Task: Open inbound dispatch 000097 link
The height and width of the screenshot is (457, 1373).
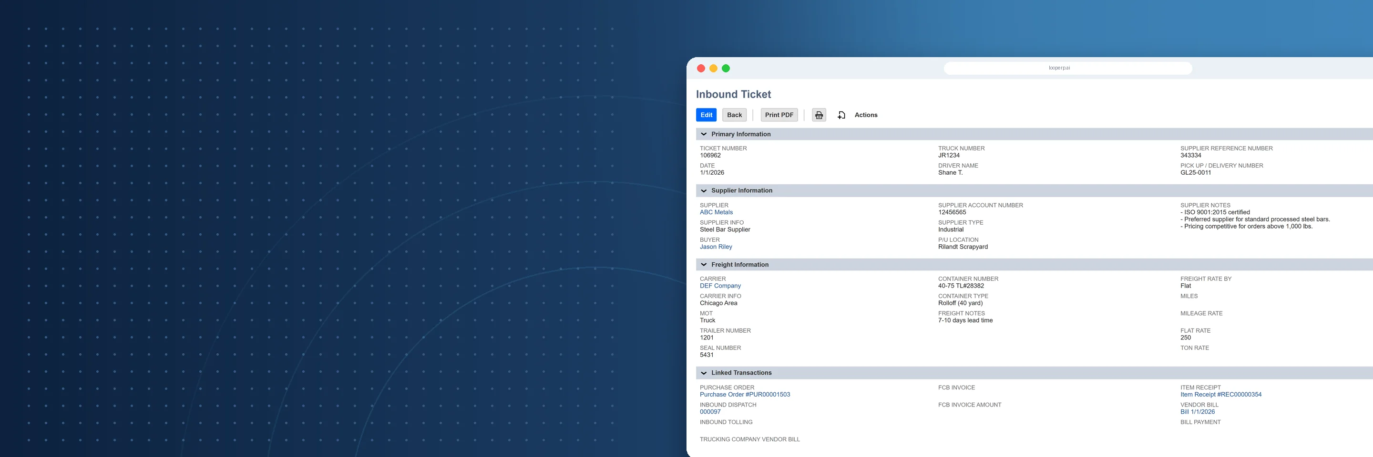Action: tap(710, 412)
